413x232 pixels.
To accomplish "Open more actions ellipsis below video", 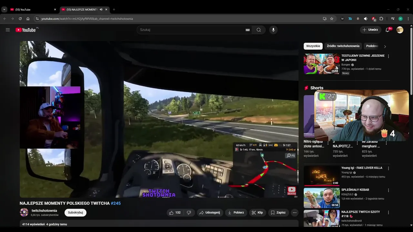I will coord(294,213).
